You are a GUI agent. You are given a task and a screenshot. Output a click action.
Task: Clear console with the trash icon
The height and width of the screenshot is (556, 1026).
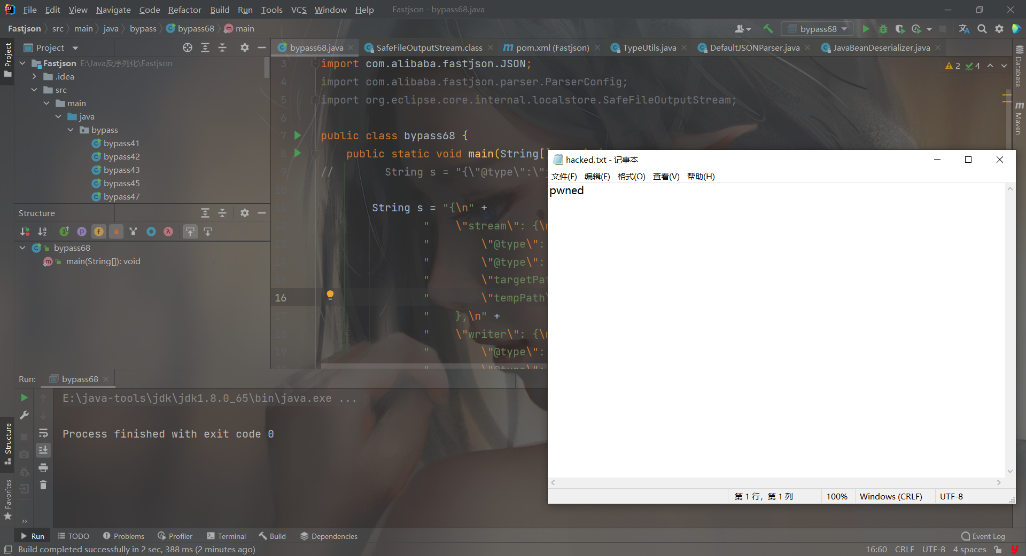coord(43,485)
